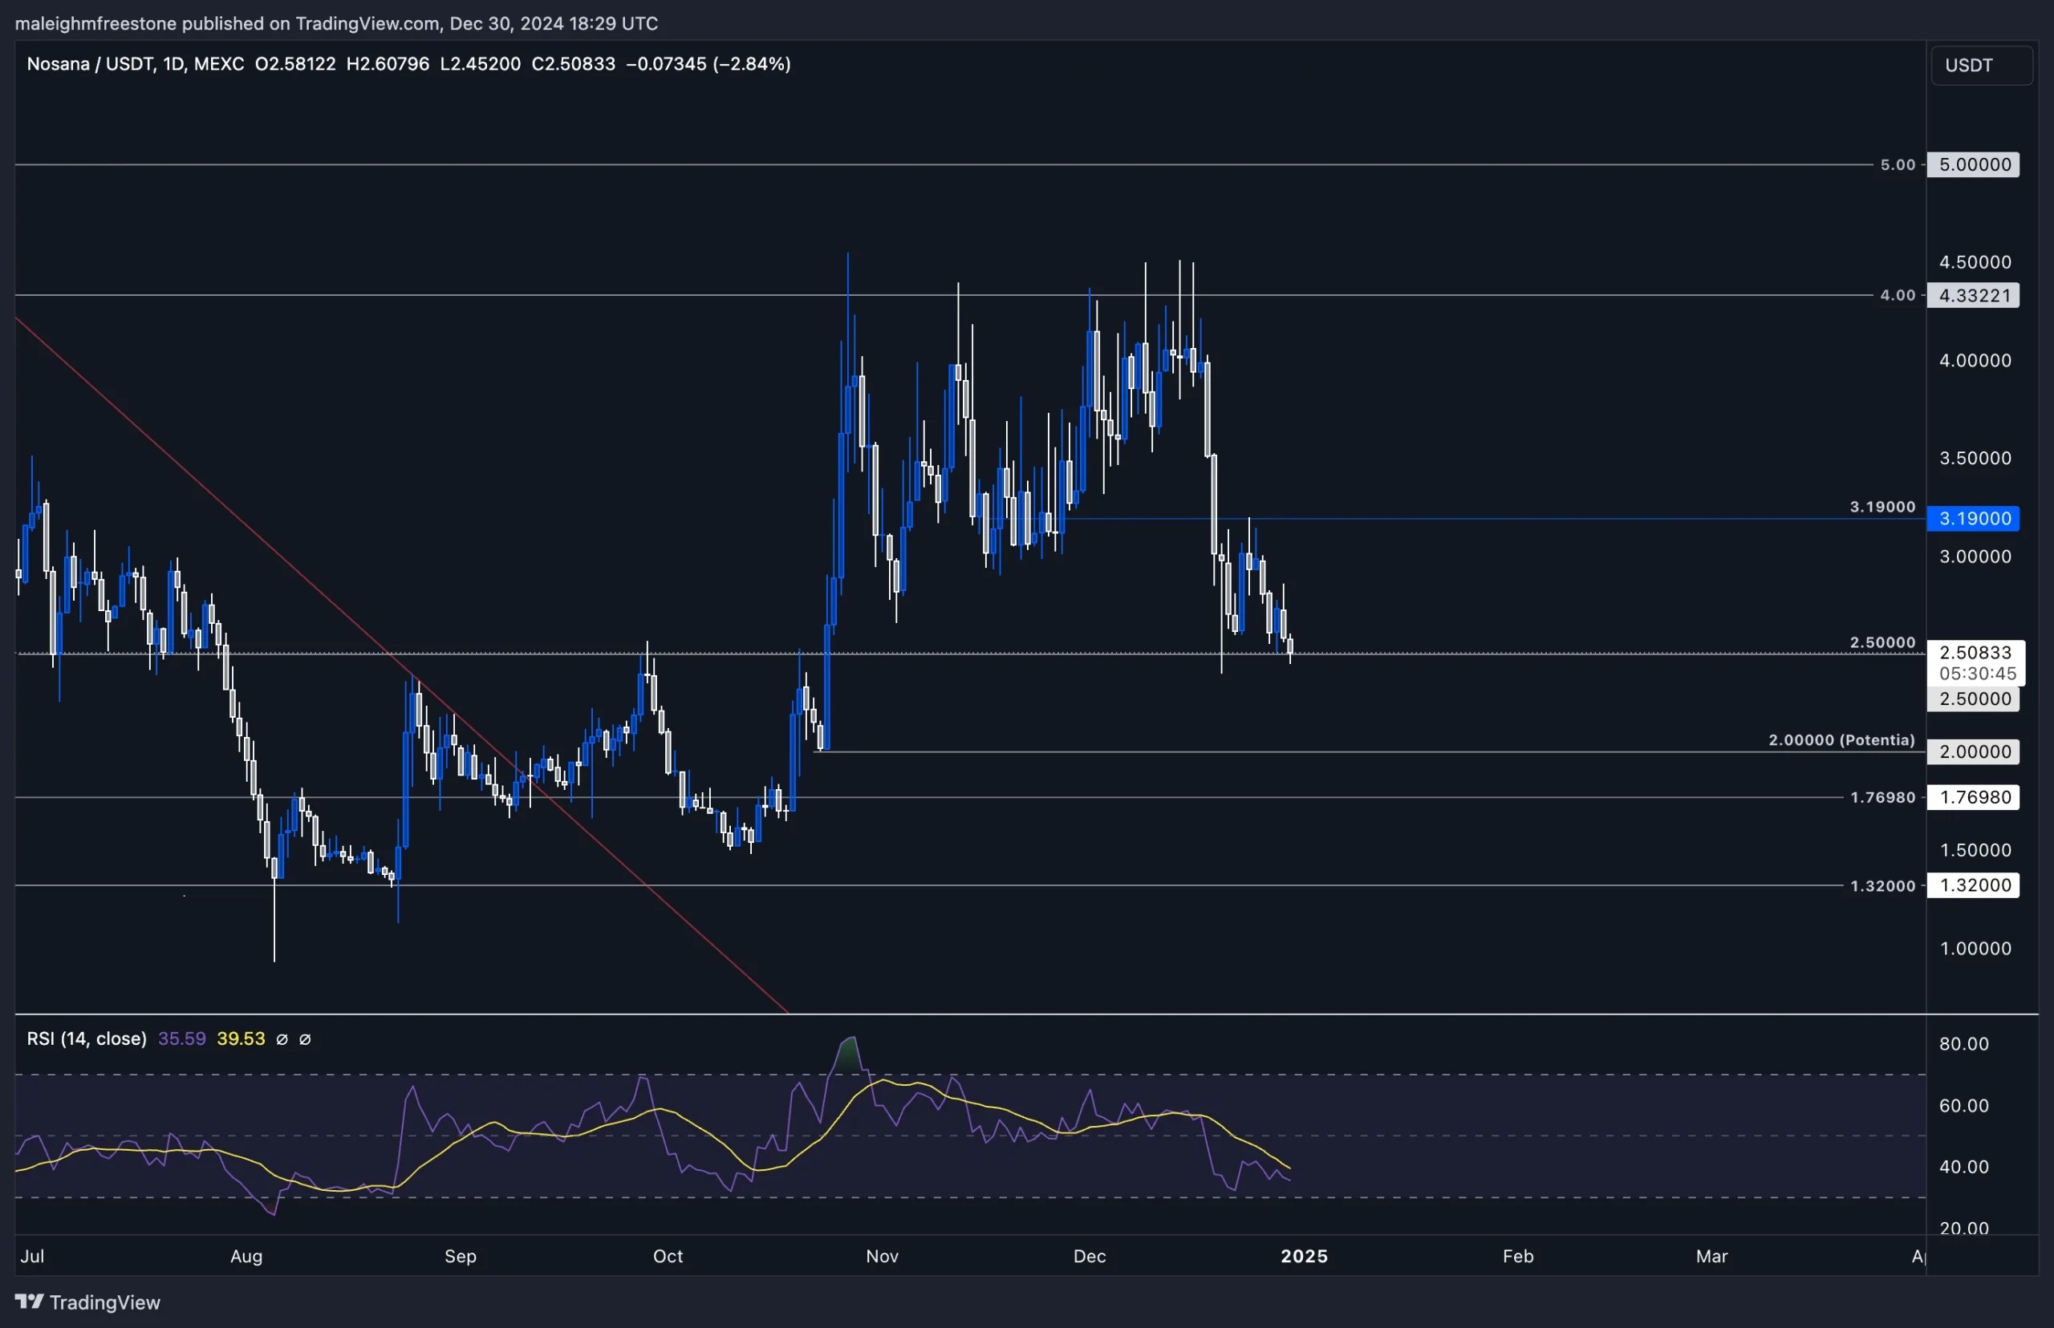
Task: Select the 4.33221 price label on the scale
Action: 1975,296
